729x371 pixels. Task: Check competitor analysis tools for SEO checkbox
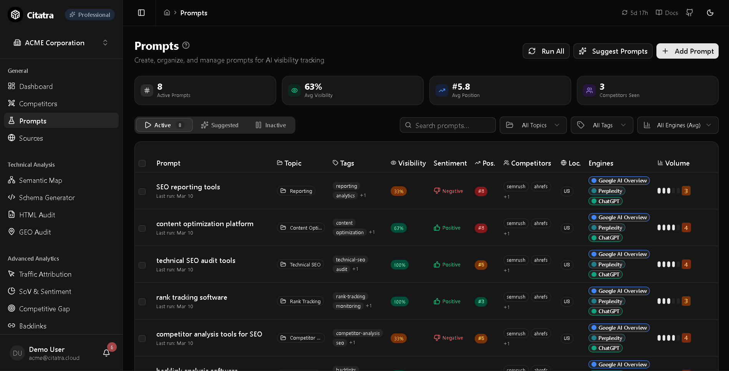(x=142, y=338)
